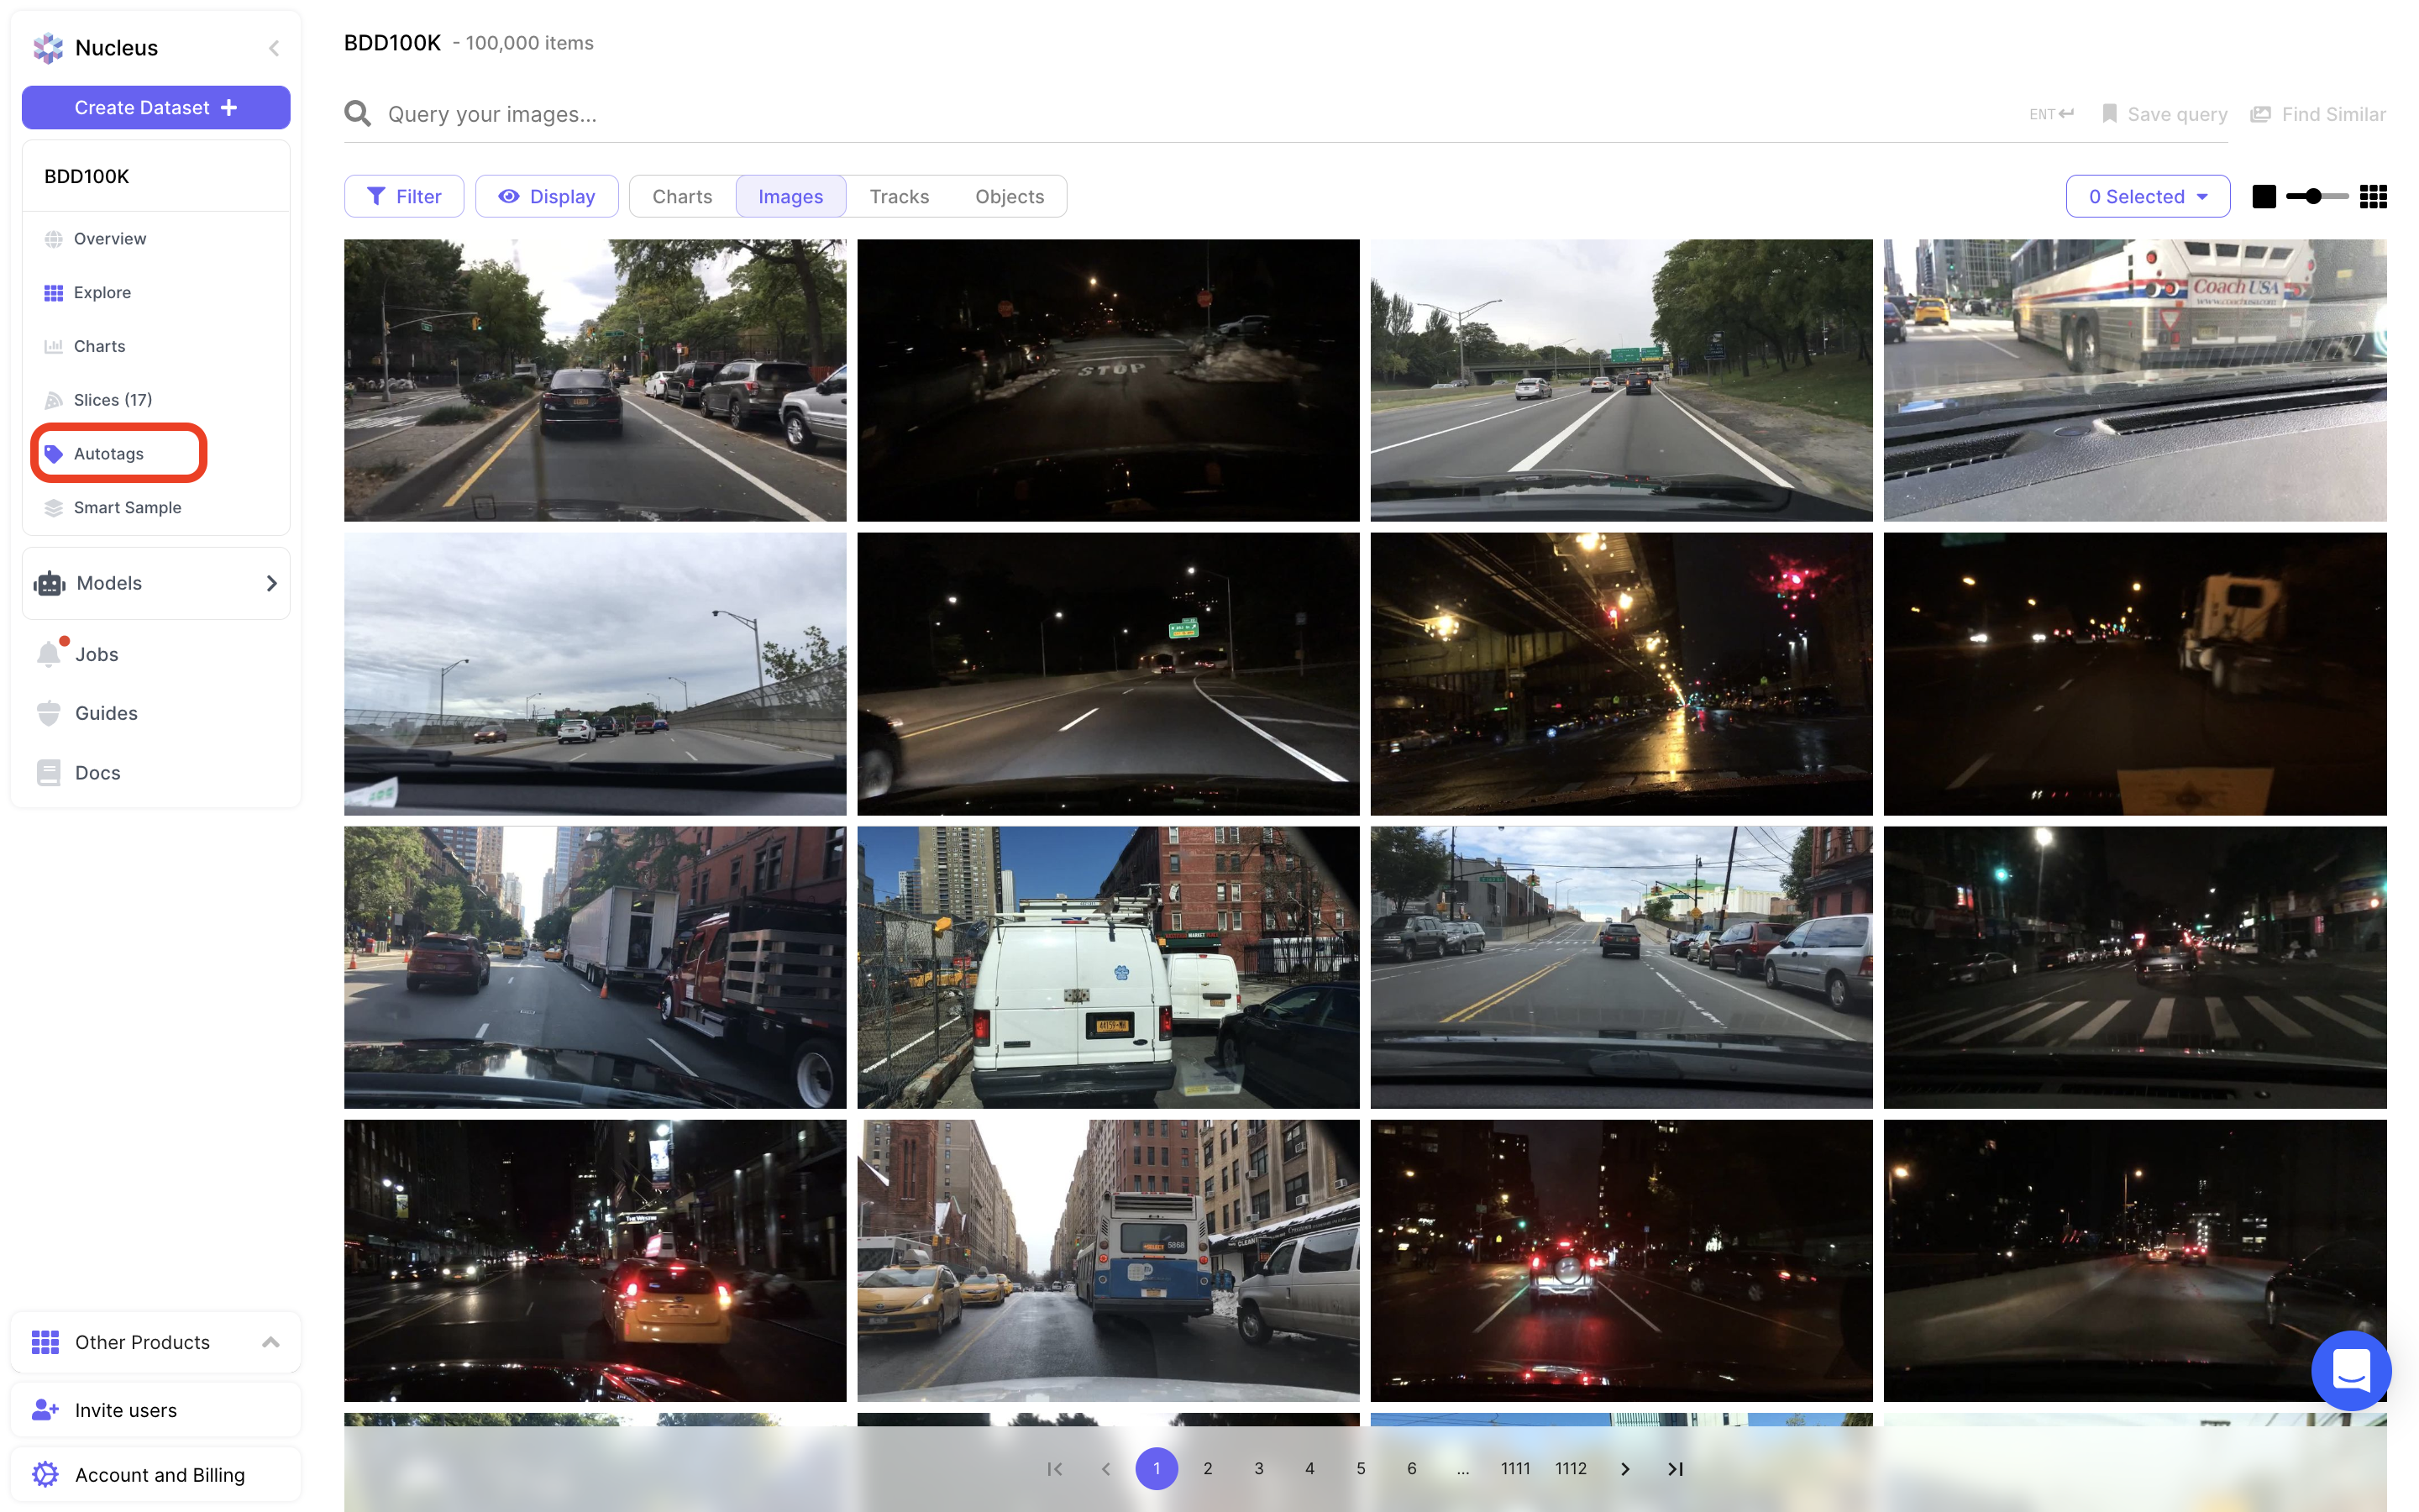Click the Create Dataset button
Viewport: 2419px width, 1512px height.
156,108
